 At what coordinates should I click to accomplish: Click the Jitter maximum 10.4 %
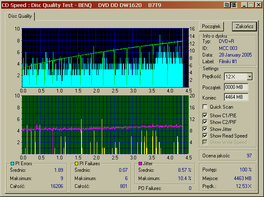(185, 178)
